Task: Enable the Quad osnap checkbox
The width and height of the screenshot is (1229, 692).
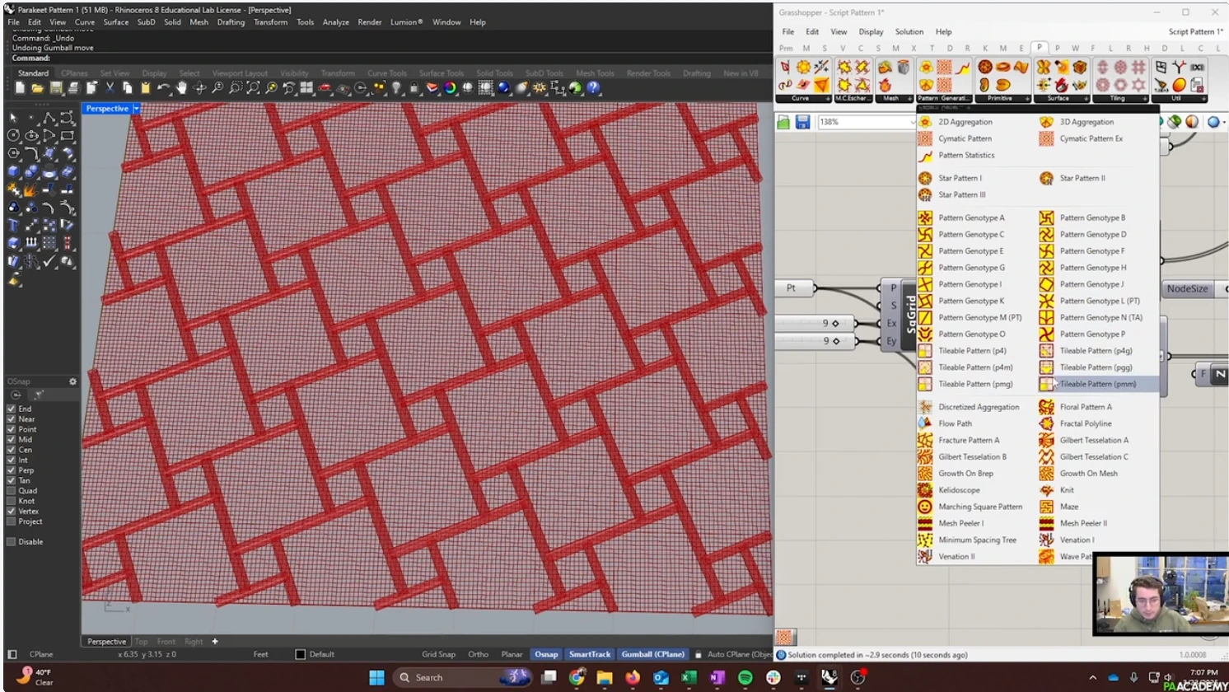Action: (11, 491)
